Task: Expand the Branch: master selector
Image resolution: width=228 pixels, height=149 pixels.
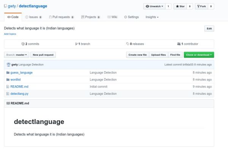Action: [17, 55]
